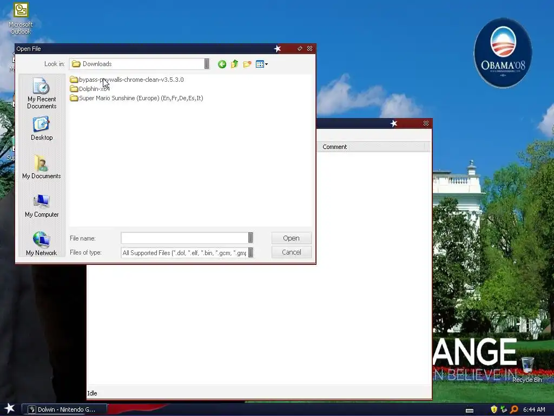Click the system clock showing 6:44 AM
Screen dimensions: 554x416
tap(534, 409)
